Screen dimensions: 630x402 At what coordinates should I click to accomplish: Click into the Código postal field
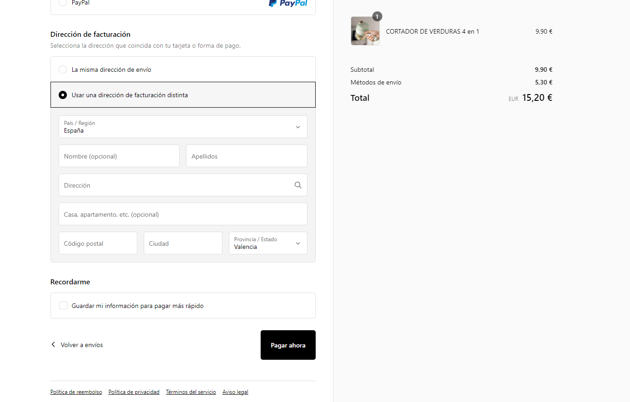point(98,243)
